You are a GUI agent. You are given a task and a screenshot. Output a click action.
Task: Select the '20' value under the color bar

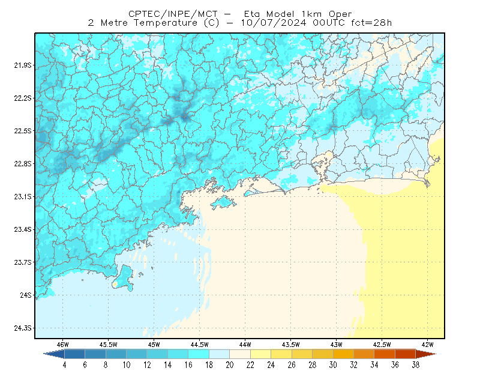click(230, 365)
